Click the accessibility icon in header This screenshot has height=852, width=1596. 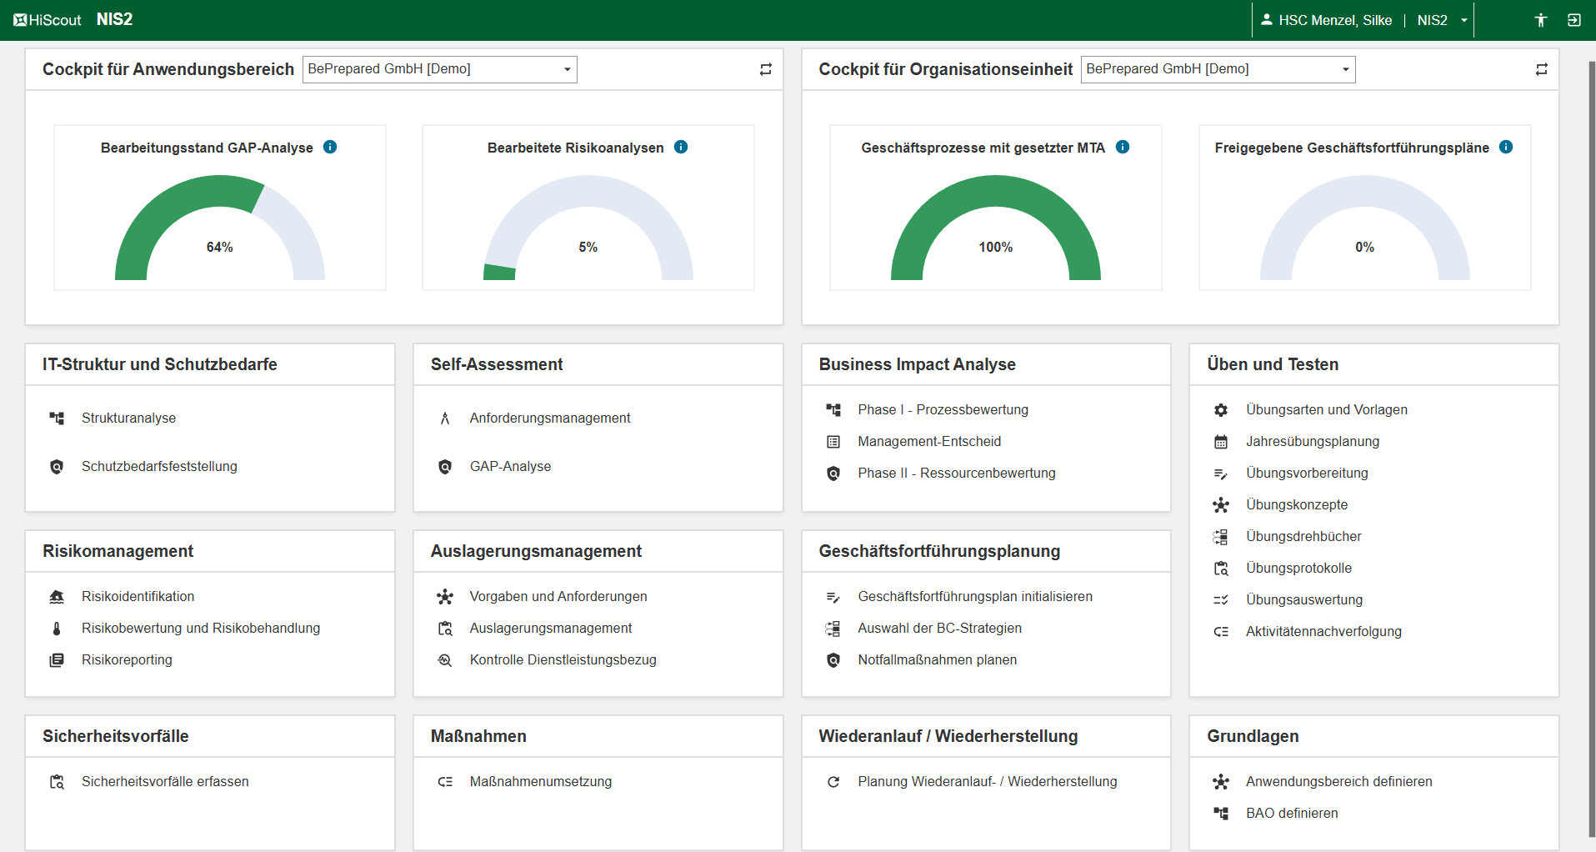[x=1540, y=20]
